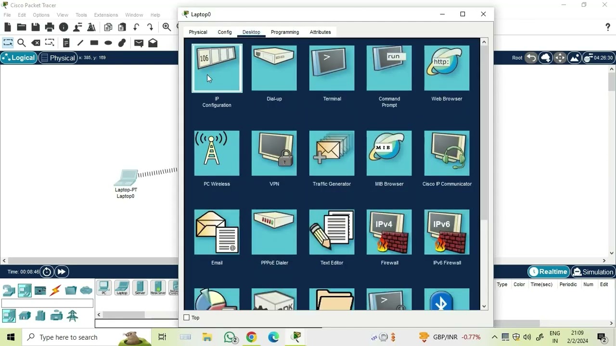Image resolution: width=616 pixels, height=346 pixels.
Task: Show hidden system tray icons
Action: 494,337
